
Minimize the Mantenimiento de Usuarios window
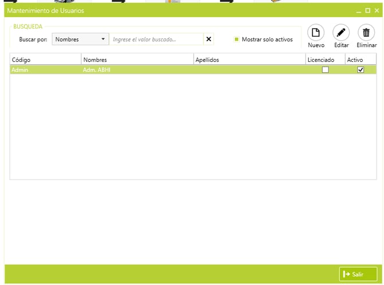359,11
